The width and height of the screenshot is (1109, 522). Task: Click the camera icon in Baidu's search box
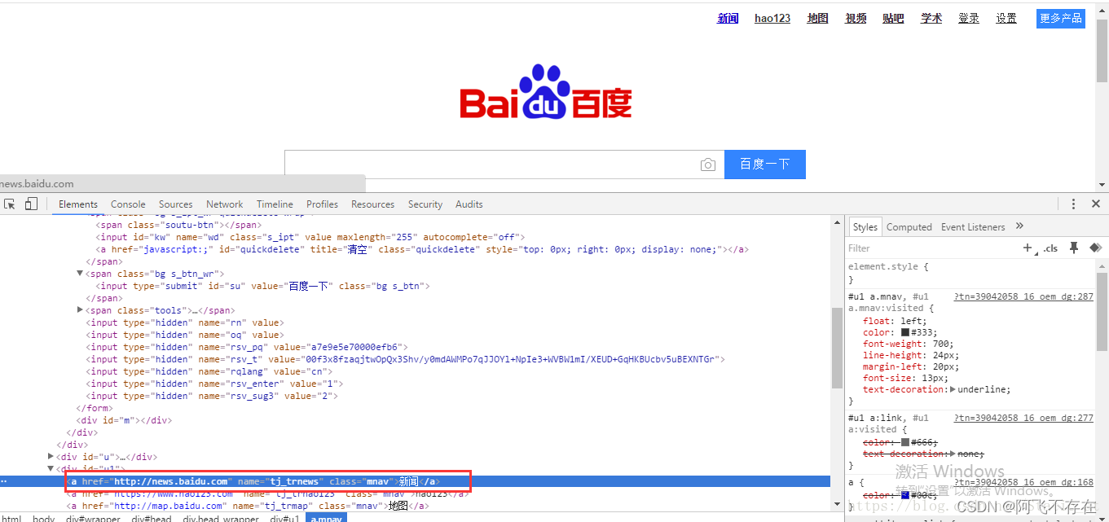[708, 164]
